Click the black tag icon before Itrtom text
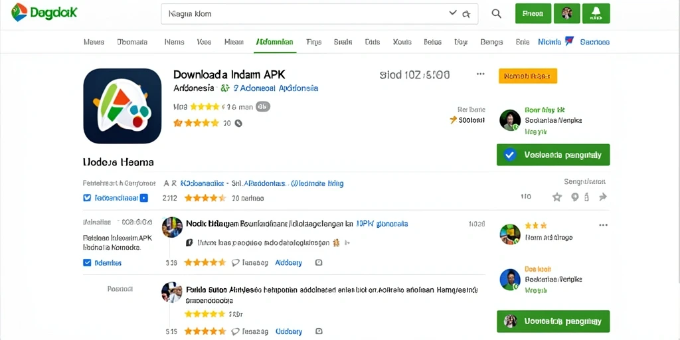 189,243
